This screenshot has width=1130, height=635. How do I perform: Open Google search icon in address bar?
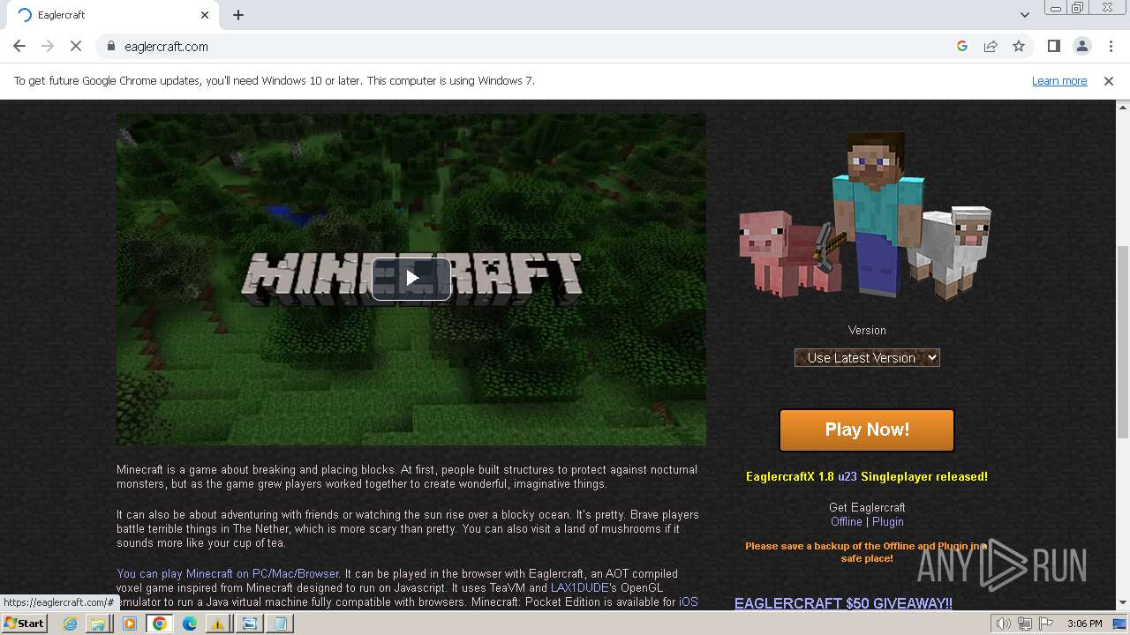point(962,46)
